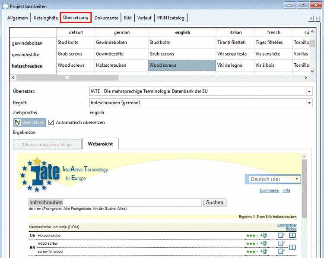The width and height of the screenshot is (324, 258).
Task: Open the send-feedback @ icon for Holzschraube
Action: tap(264, 235)
